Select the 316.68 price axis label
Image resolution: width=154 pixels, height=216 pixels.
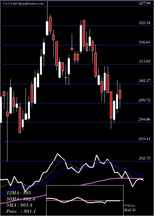(144, 42)
